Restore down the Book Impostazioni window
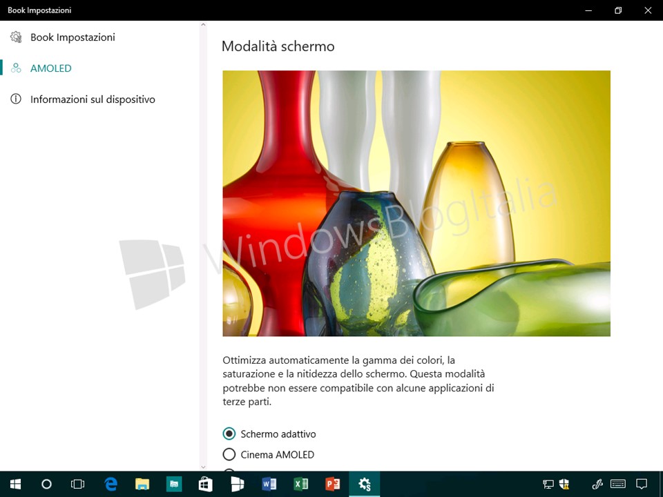This screenshot has height=497, width=663. click(x=618, y=10)
